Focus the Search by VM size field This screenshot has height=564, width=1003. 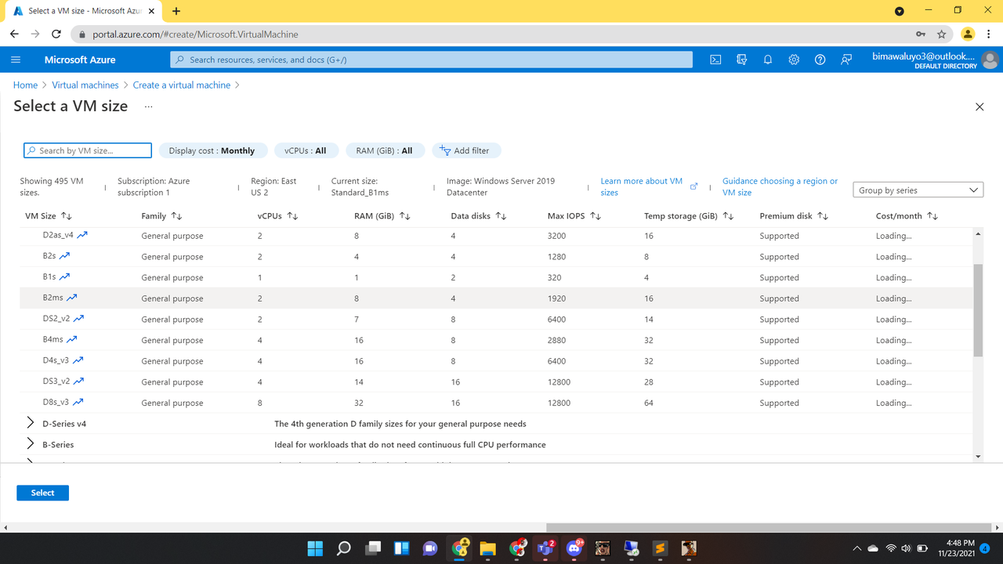coord(87,150)
